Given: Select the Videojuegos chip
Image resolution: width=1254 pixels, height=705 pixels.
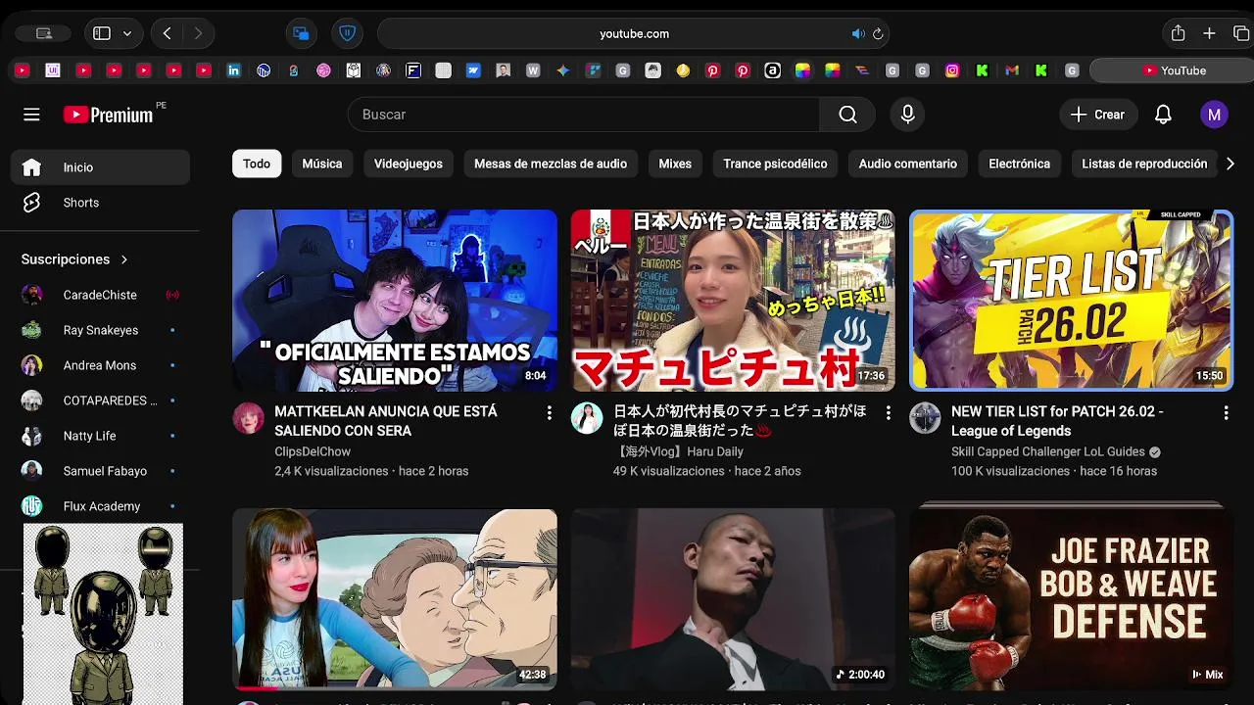Looking at the screenshot, I should click(x=409, y=164).
